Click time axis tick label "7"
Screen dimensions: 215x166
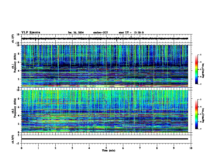[x=140, y=148]
